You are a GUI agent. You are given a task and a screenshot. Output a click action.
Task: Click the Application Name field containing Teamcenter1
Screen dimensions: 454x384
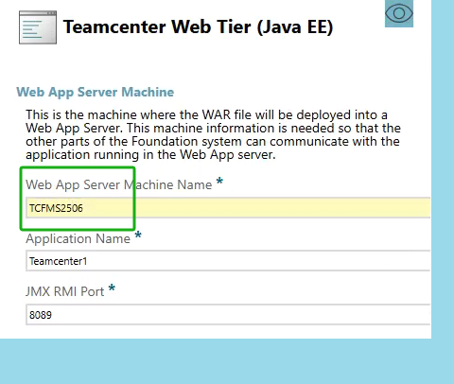coord(228,261)
